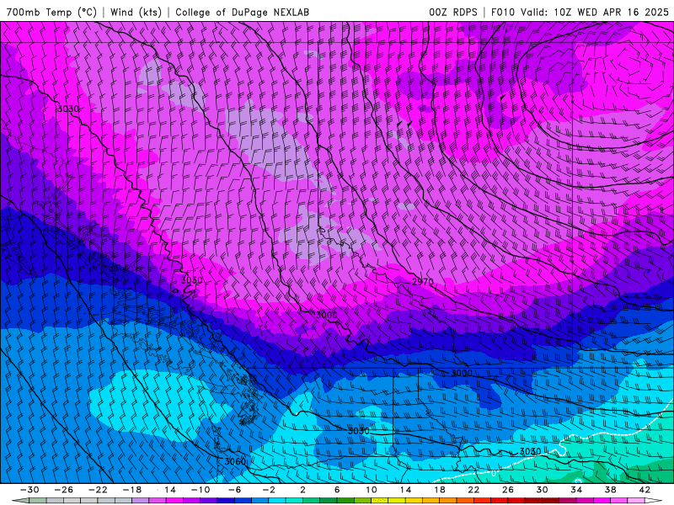Click the -18 color scale label
Screen dimensions: 674x505
132,490
